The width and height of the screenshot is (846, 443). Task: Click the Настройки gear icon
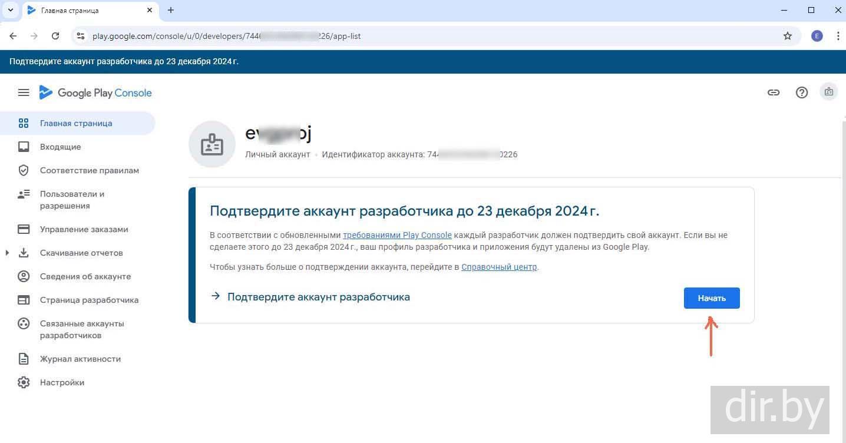coord(24,382)
